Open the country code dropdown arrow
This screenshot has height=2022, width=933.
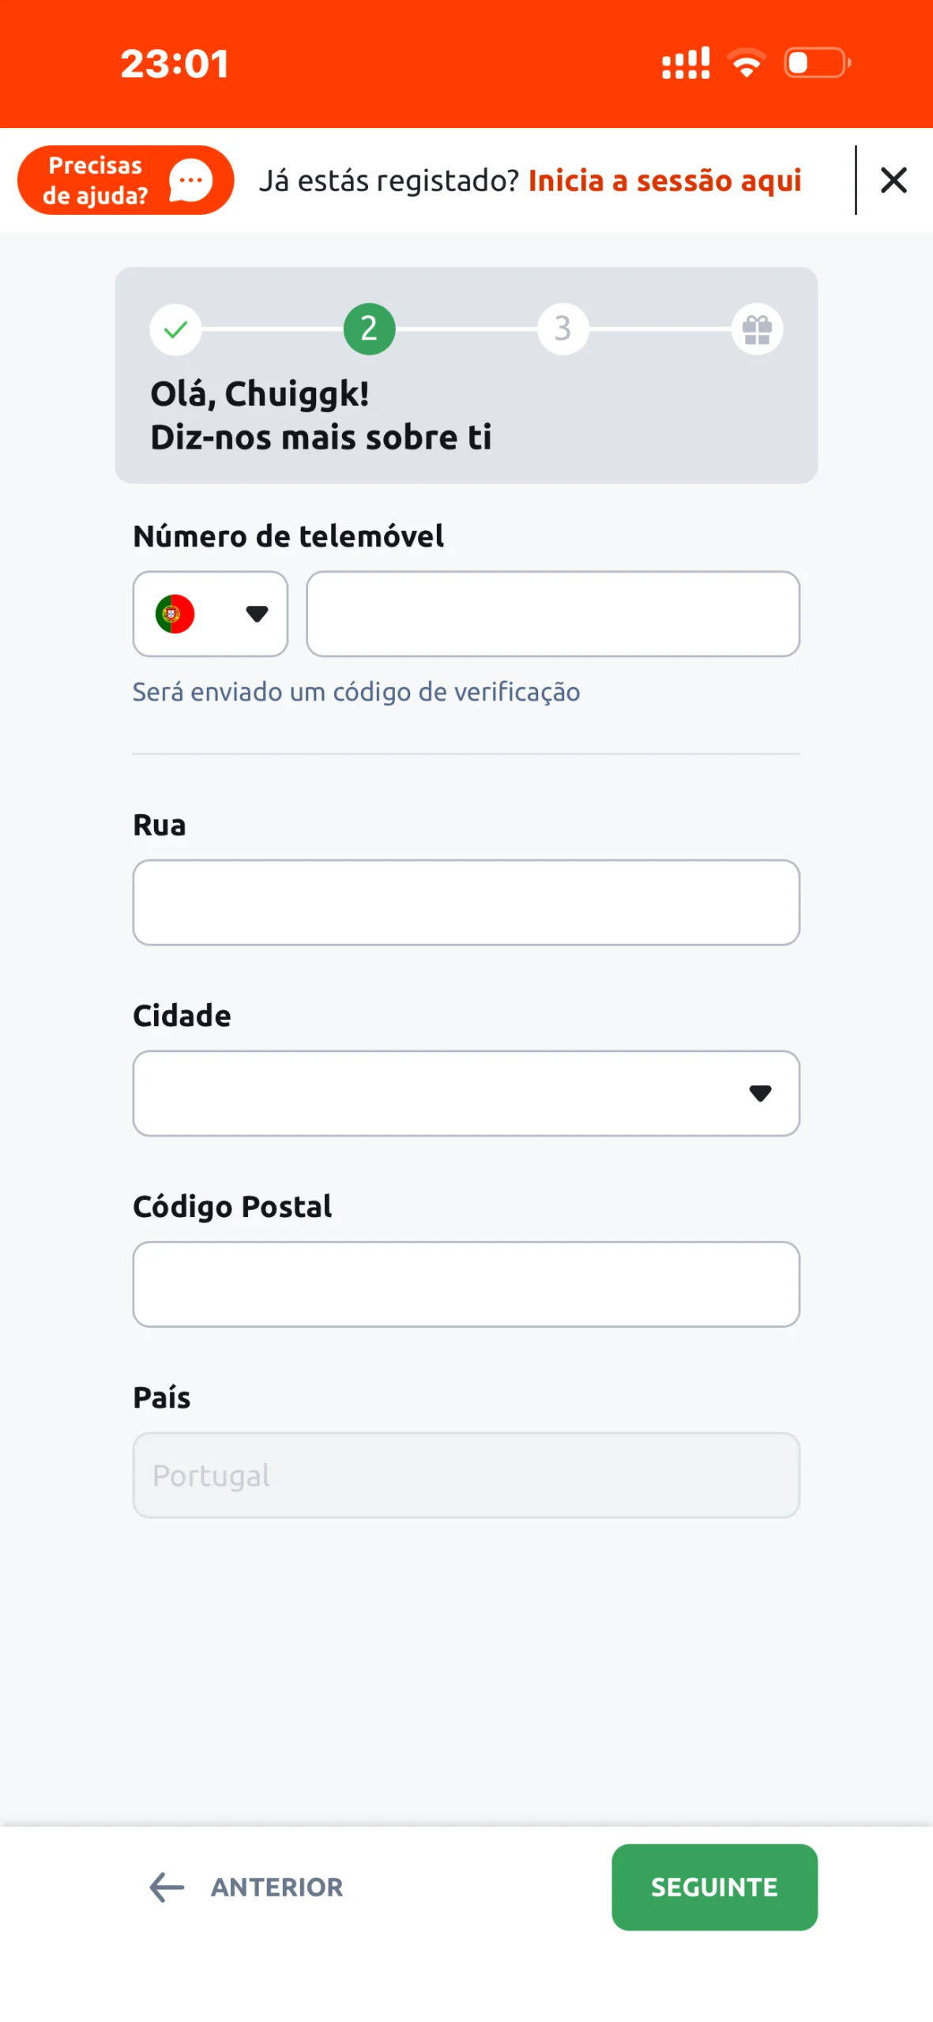click(x=257, y=614)
